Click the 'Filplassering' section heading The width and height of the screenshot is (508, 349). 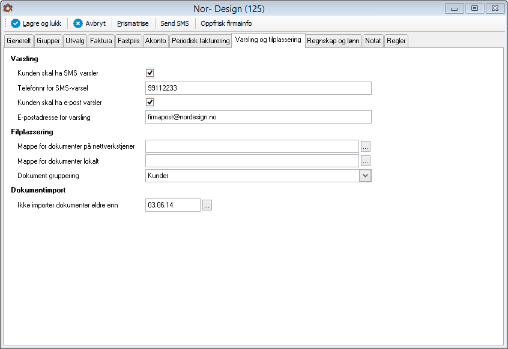point(32,132)
